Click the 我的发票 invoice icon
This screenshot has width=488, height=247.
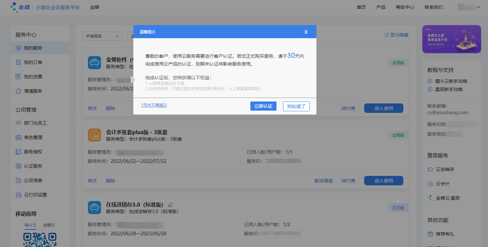coord(19,77)
